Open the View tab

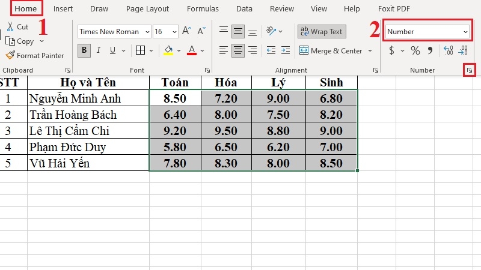[x=319, y=8]
